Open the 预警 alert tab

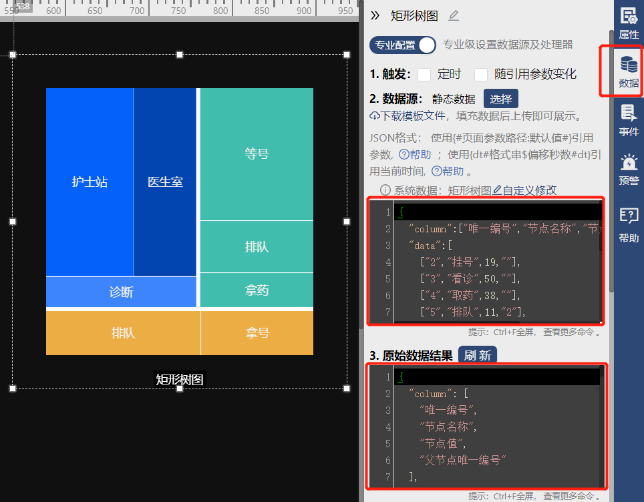tap(629, 170)
